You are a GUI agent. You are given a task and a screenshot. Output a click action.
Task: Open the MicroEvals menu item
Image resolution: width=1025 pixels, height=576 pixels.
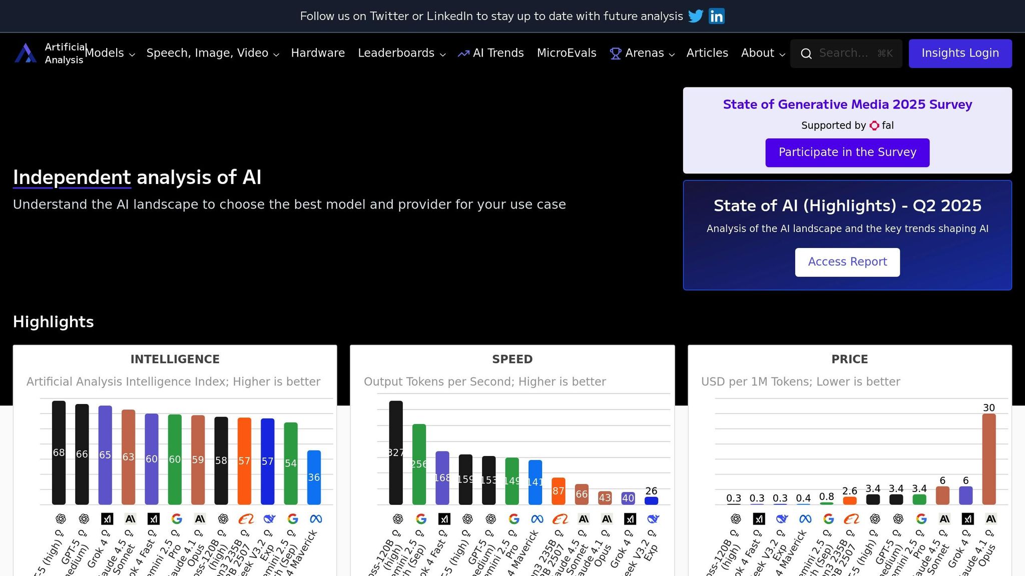pos(567,53)
